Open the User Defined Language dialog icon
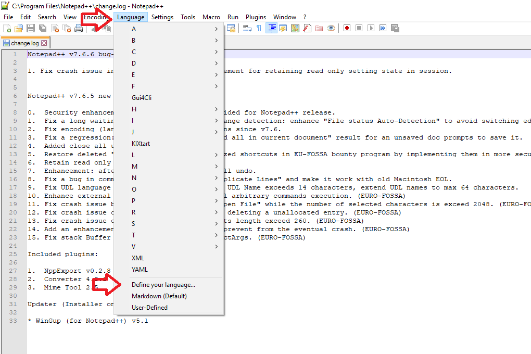Viewport: 531px width, 354px height. 283,28
